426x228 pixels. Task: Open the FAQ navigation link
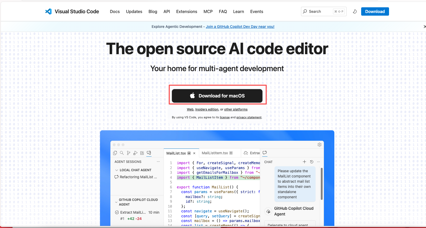(223, 11)
